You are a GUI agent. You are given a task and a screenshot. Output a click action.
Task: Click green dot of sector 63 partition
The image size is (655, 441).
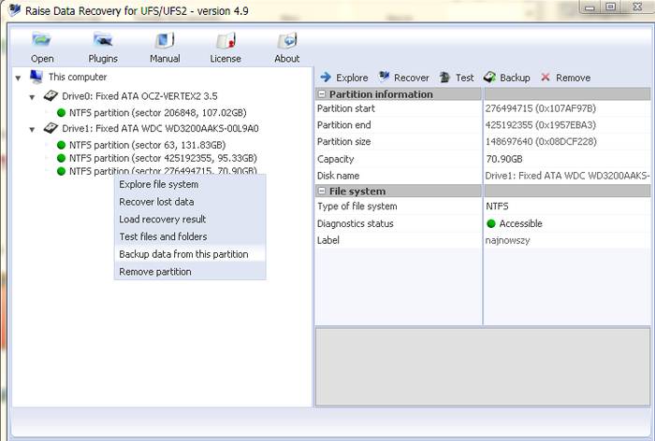click(62, 145)
